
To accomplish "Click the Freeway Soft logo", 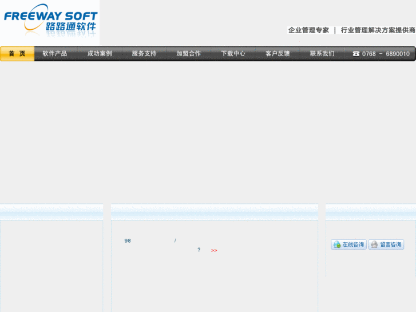I will click(x=50, y=21).
